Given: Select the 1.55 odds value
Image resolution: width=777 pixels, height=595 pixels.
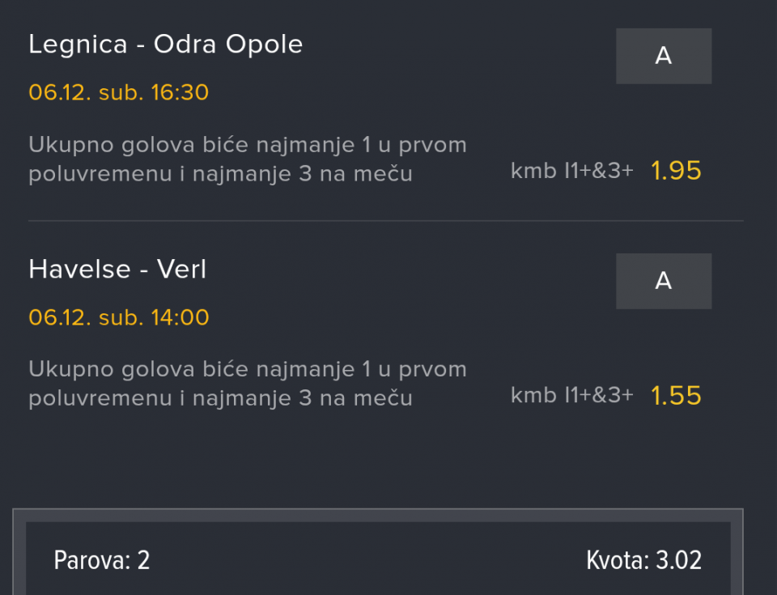Looking at the screenshot, I should [676, 396].
